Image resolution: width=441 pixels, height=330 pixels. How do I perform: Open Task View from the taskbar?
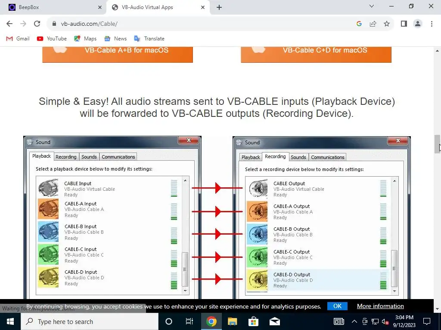point(189,321)
